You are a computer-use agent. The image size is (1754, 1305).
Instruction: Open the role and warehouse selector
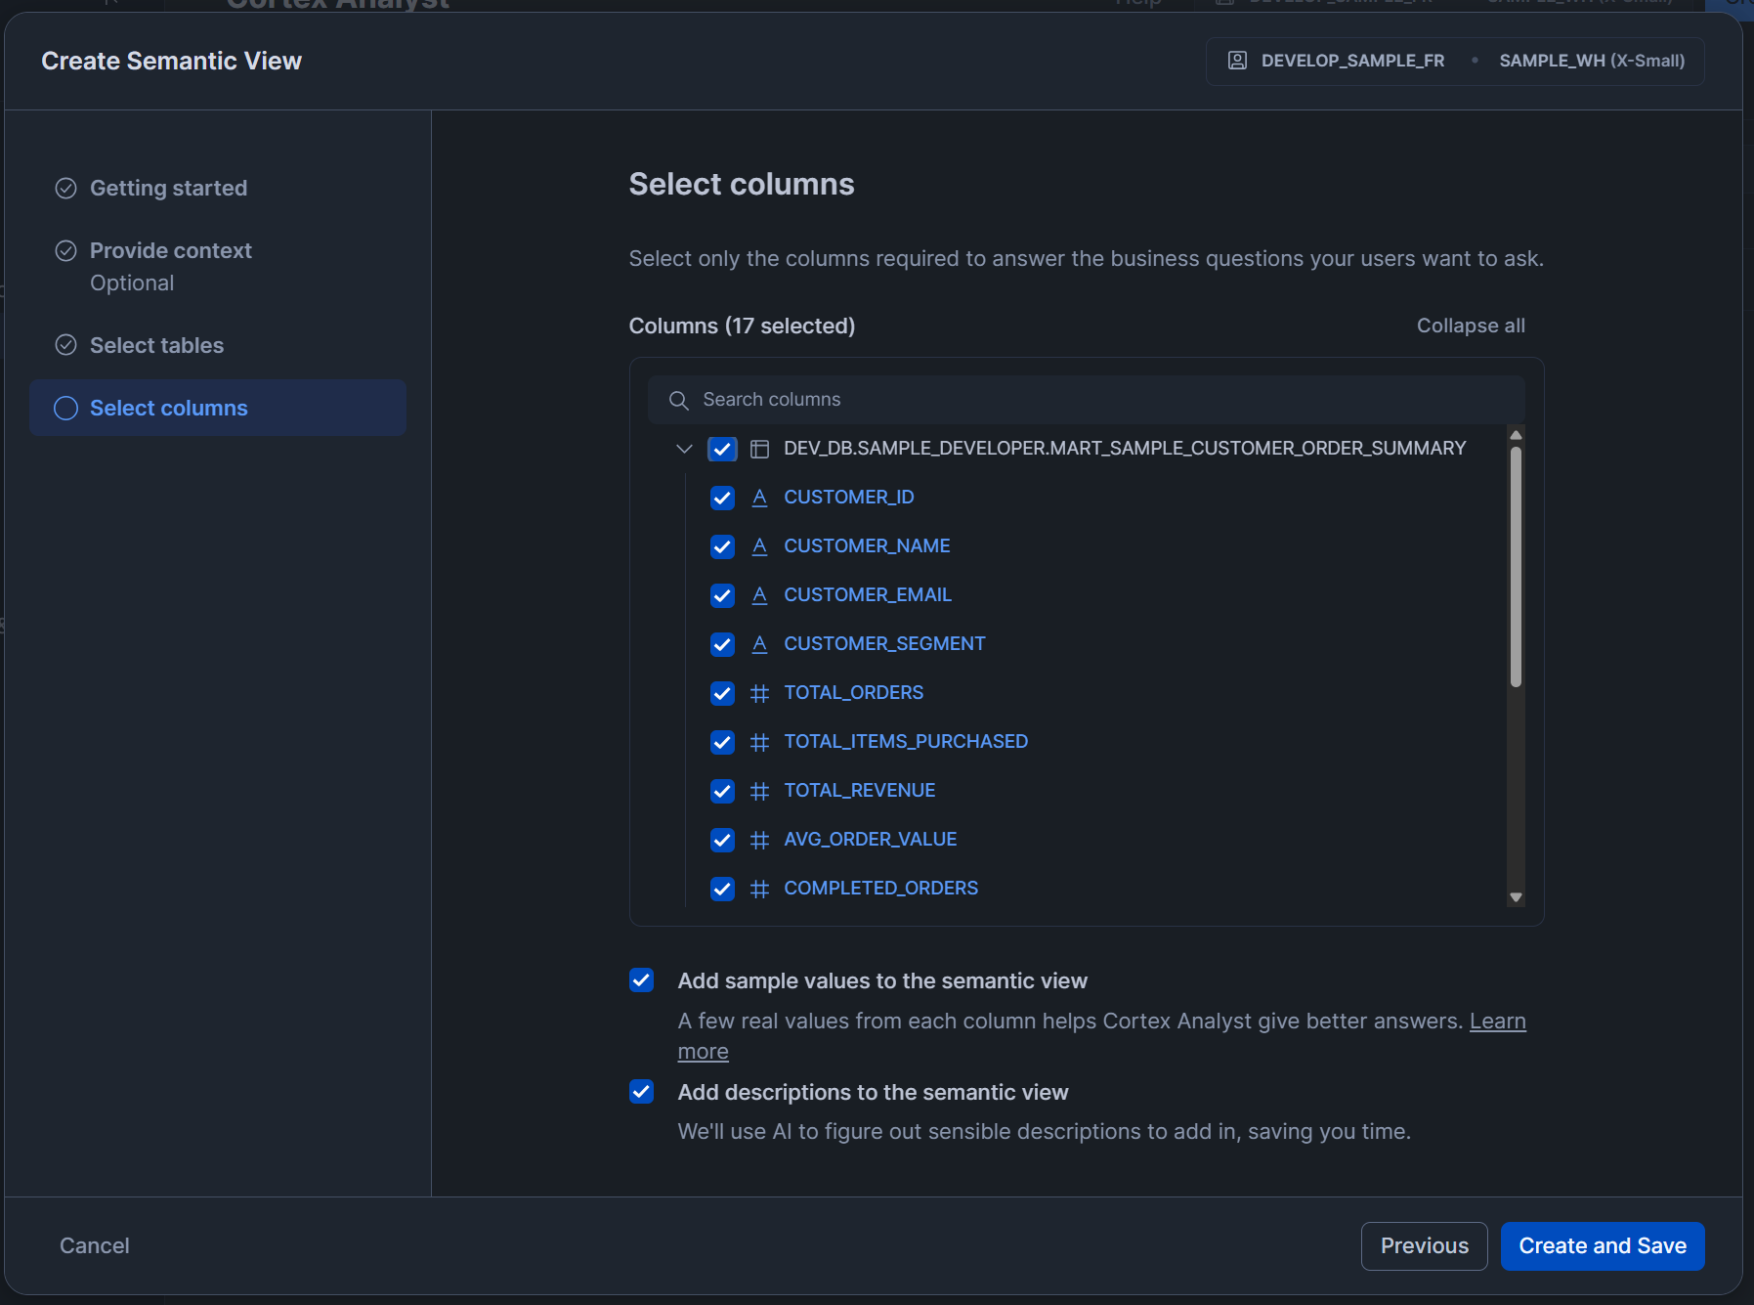pos(1455,61)
